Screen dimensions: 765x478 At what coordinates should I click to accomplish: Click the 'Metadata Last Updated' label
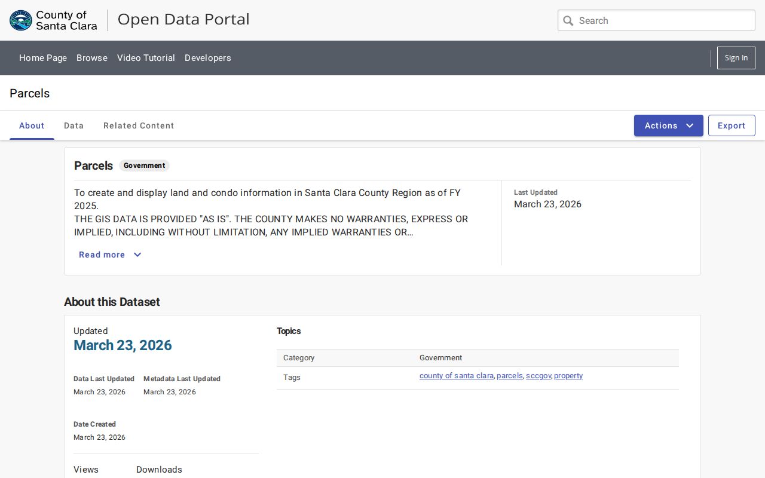tap(182, 379)
